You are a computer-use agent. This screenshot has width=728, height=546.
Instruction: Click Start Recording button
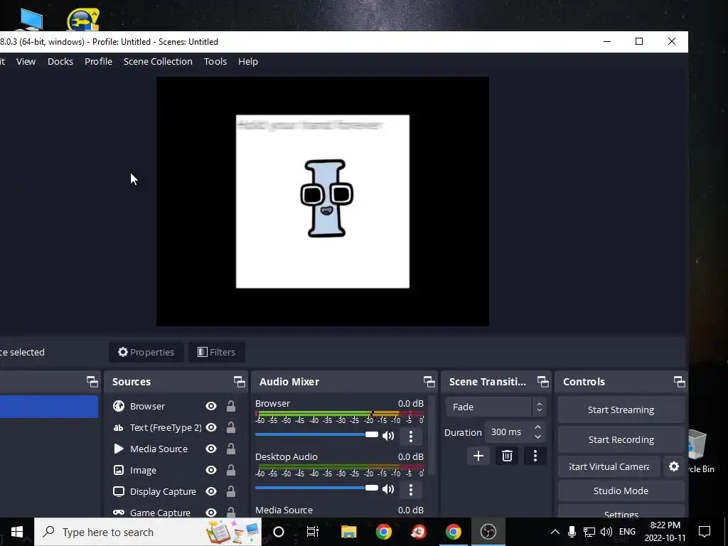click(x=621, y=439)
